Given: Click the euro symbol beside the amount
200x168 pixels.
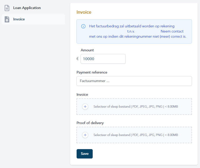Looking at the screenshot, I should (78, 59).
